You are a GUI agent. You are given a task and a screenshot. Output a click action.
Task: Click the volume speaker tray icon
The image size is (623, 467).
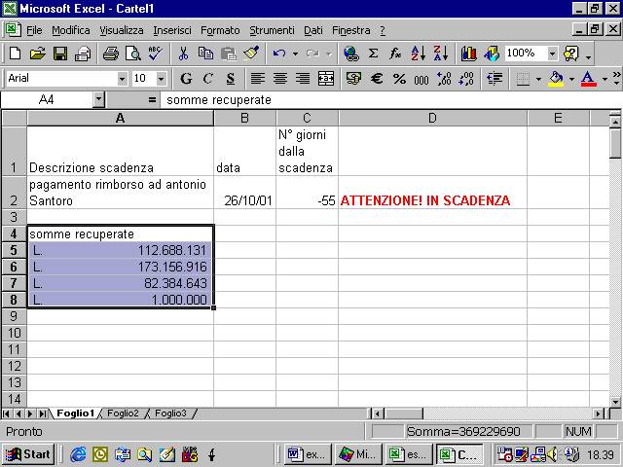click(552, 454)
